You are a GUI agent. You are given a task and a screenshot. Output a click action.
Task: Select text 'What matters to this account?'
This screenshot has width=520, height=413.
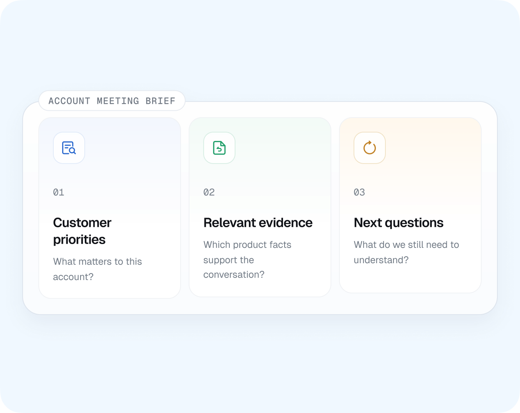97,269
